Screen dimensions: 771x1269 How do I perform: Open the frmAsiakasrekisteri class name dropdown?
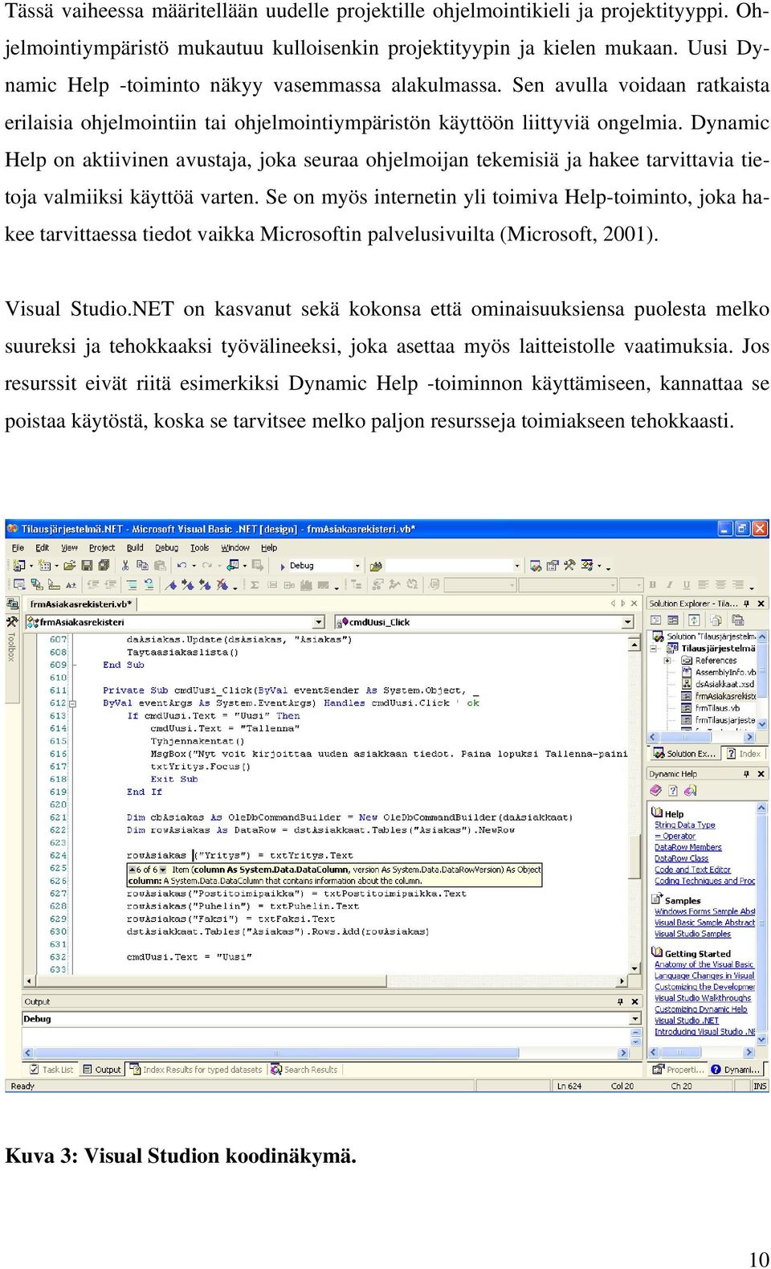click(x=319, y=622)
